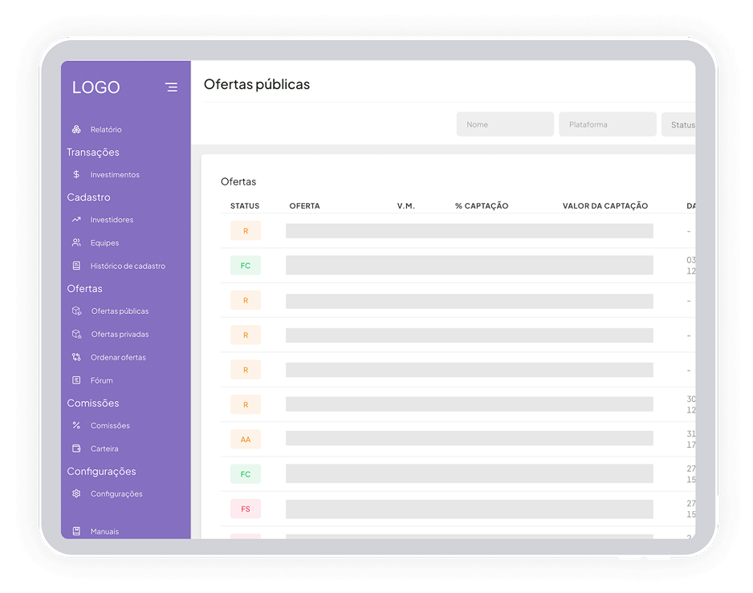Open the Status filter dropdown
Screen dimensions: 753x593
679,124
